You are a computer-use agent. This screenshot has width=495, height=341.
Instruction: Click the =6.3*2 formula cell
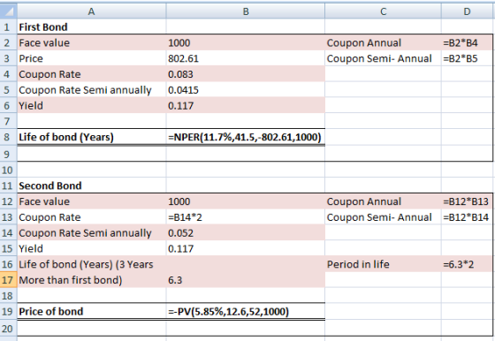468,264
